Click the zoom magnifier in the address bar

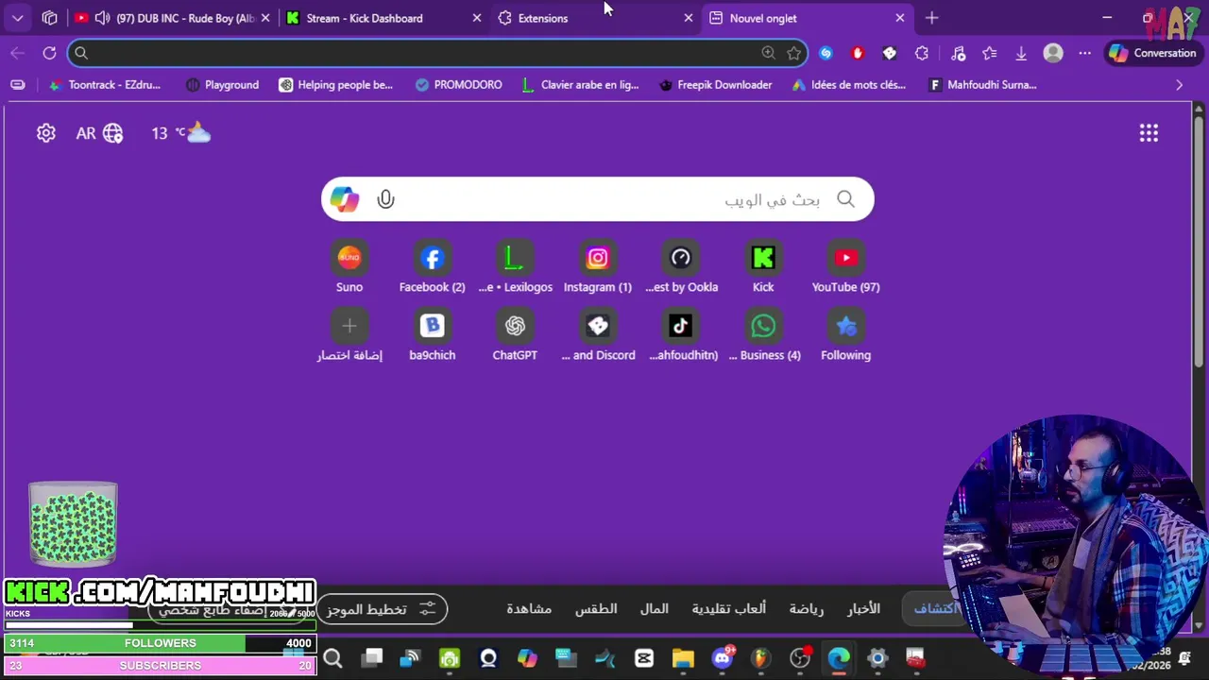[768, 53]
